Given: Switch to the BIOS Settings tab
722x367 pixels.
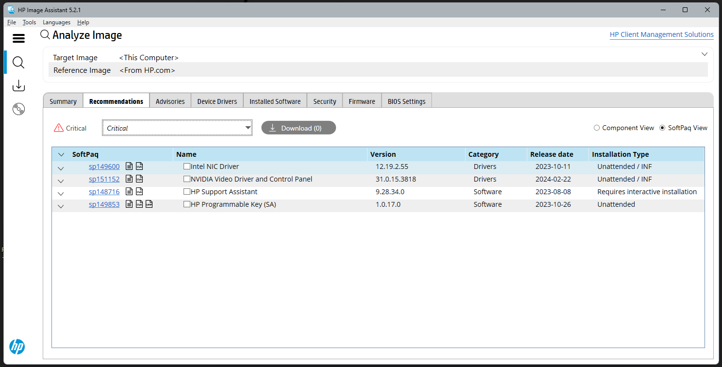Looking at the screenshot, I should tap(406, 101).
